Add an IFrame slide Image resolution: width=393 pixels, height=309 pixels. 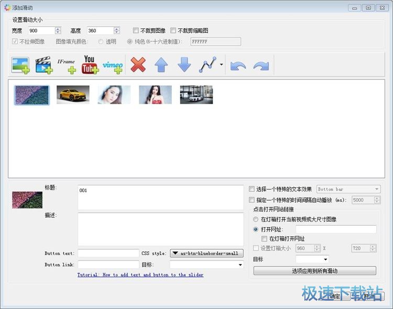click(67, 65)
